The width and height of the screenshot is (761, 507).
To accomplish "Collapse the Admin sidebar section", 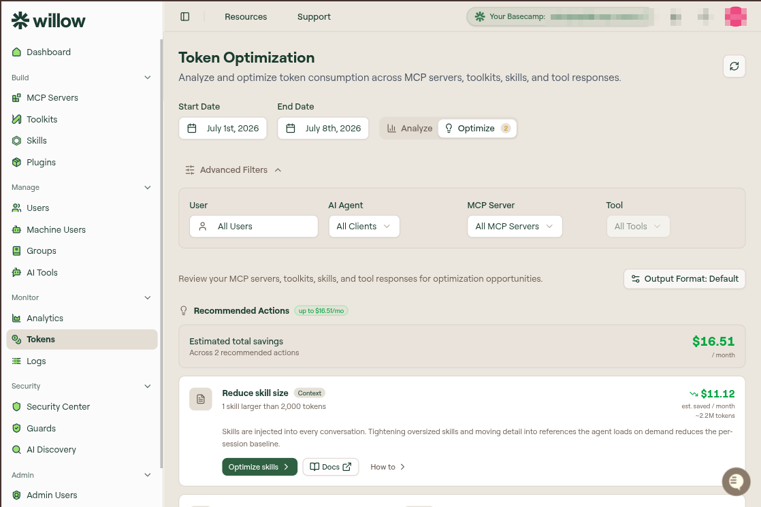I will [x=148, y=475].
